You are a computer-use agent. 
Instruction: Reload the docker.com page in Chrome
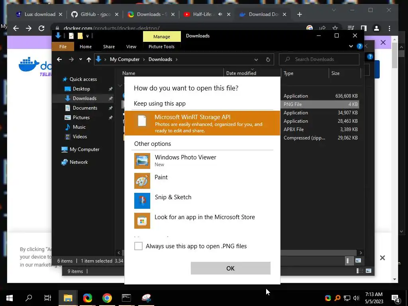[x=41, y=28]
